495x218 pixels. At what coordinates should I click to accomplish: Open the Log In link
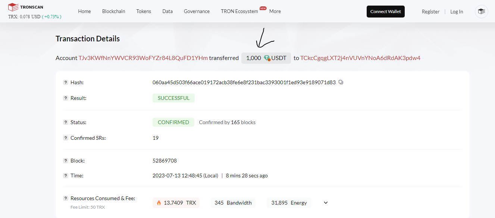pos(457,12)
